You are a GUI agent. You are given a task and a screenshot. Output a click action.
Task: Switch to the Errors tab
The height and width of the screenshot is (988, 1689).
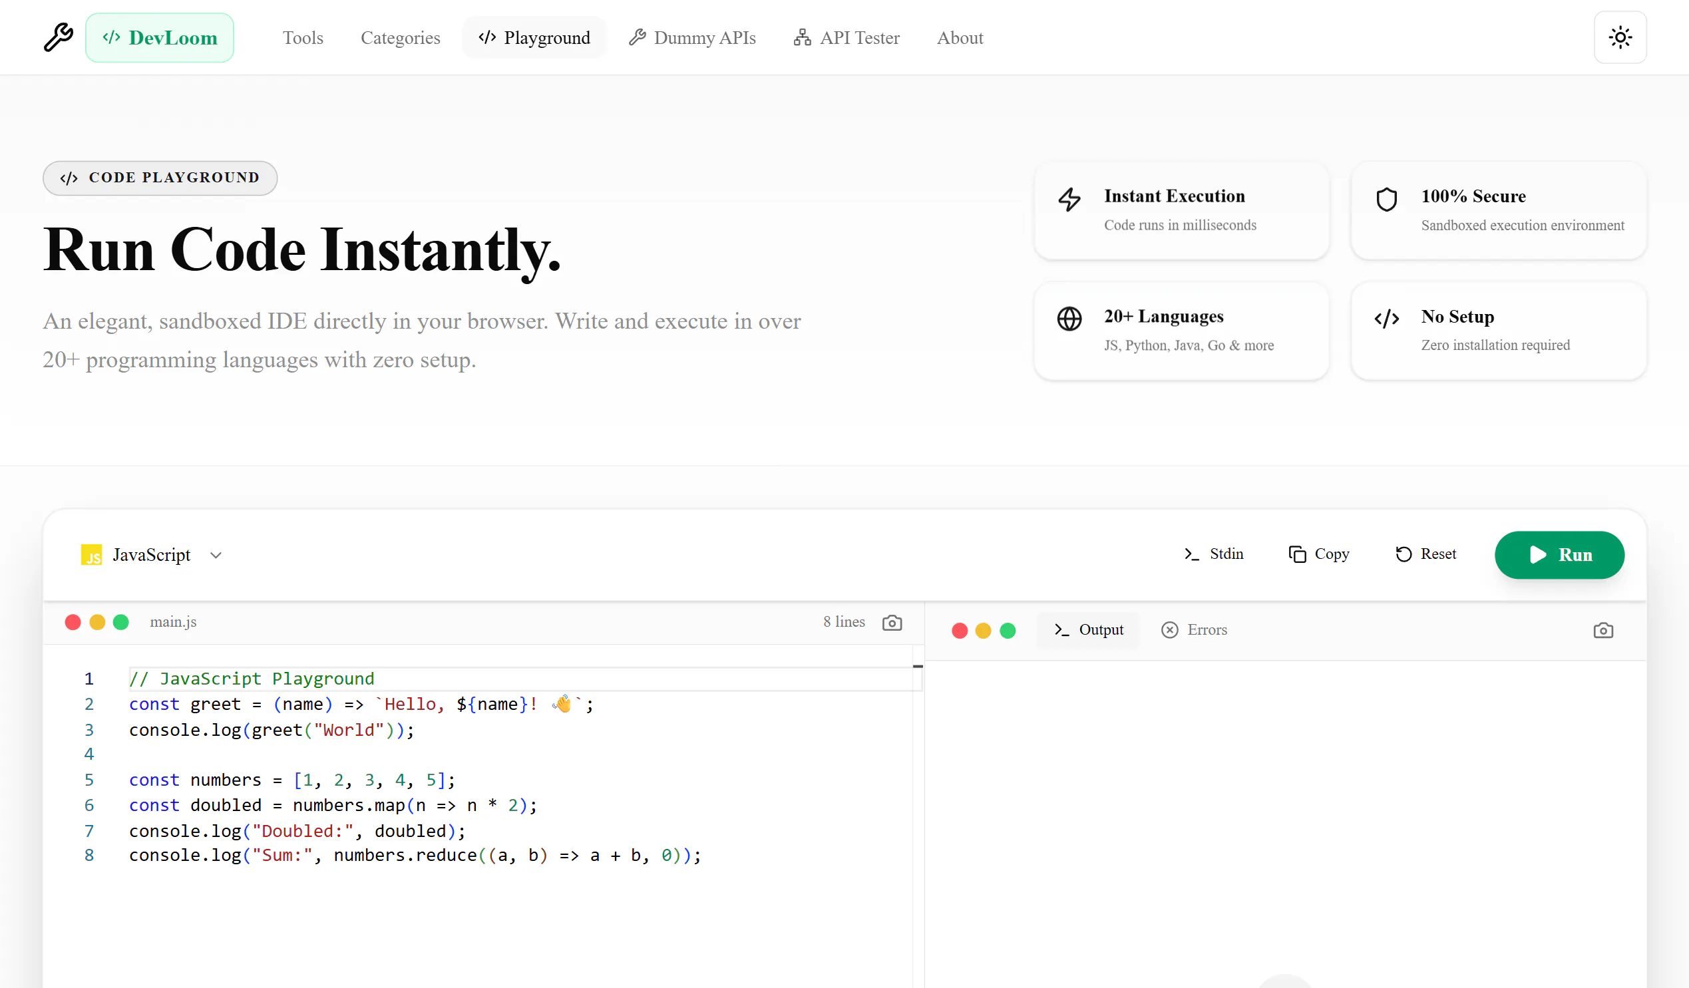1195,630
